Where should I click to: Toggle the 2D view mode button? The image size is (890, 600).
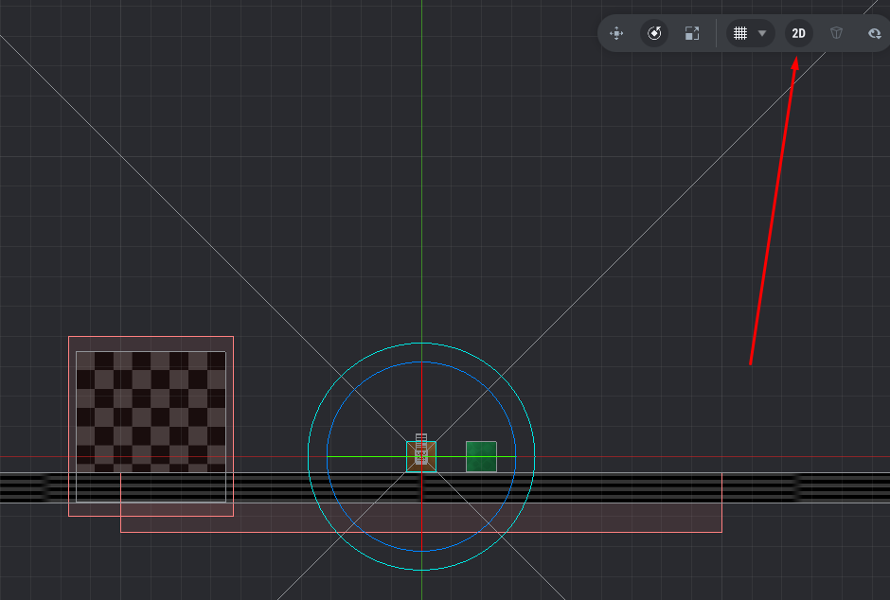click(x=798, y=33)
